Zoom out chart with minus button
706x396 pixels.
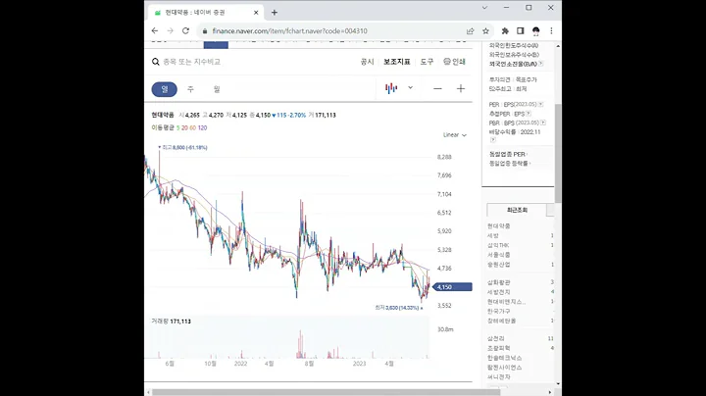coord(437,88)
